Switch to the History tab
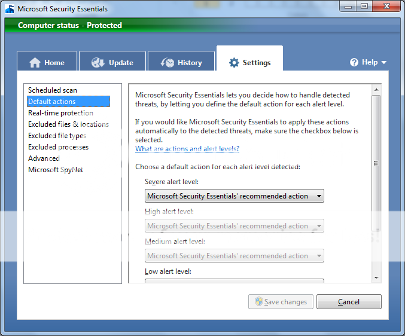 tap(181, 61)
